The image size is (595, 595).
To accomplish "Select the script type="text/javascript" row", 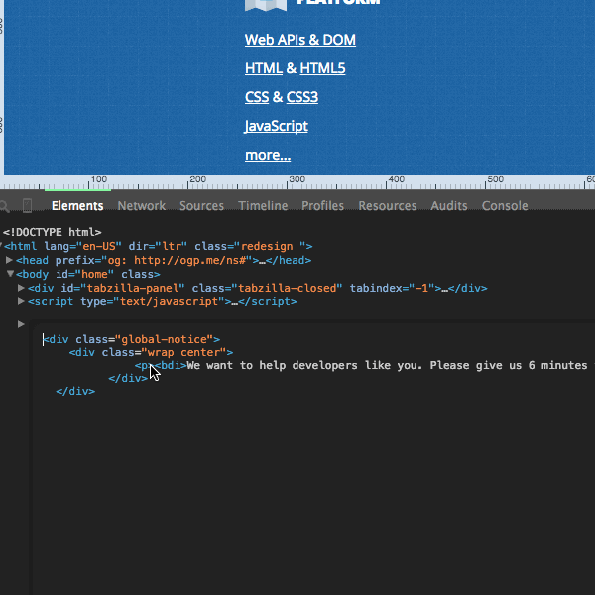I will point(162,302).
